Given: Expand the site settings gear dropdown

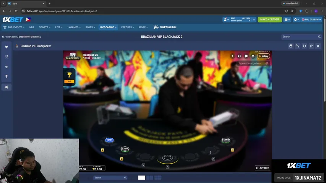Looking at the screenshot, I should (x=297, y=19).
